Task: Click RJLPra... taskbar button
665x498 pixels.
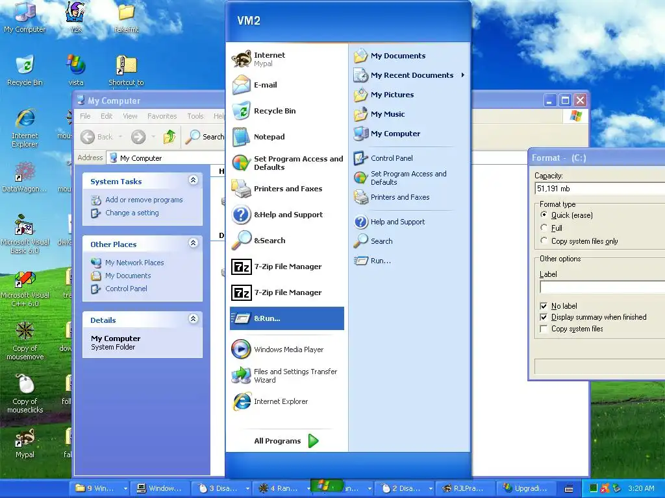Action: tap(465, 488)
